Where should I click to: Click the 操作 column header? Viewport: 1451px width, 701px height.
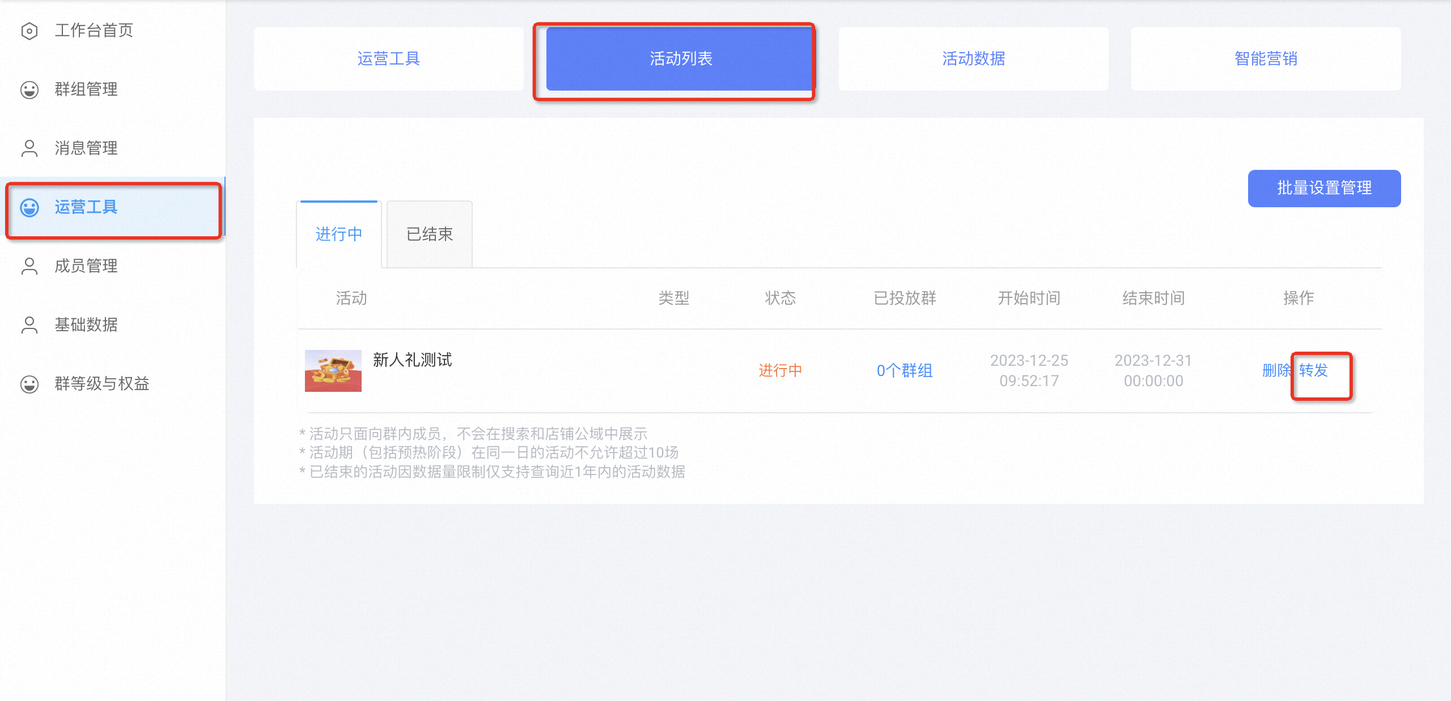click(x=1299, y=298)
